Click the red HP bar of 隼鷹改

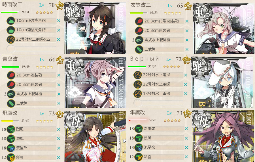[138, 121]
